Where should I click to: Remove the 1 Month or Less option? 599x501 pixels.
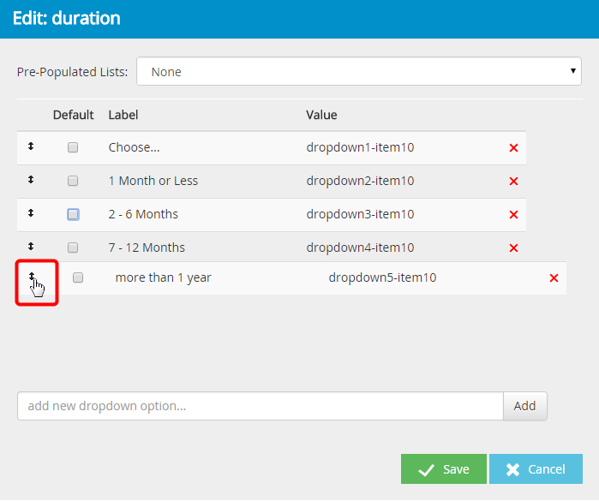click(513, 182)
